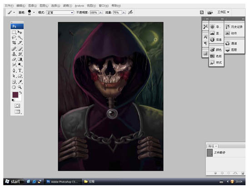Screen dimensions: 250x188
Task: Open the 选择 (Select) menu
Action: (x=55, y=5)
